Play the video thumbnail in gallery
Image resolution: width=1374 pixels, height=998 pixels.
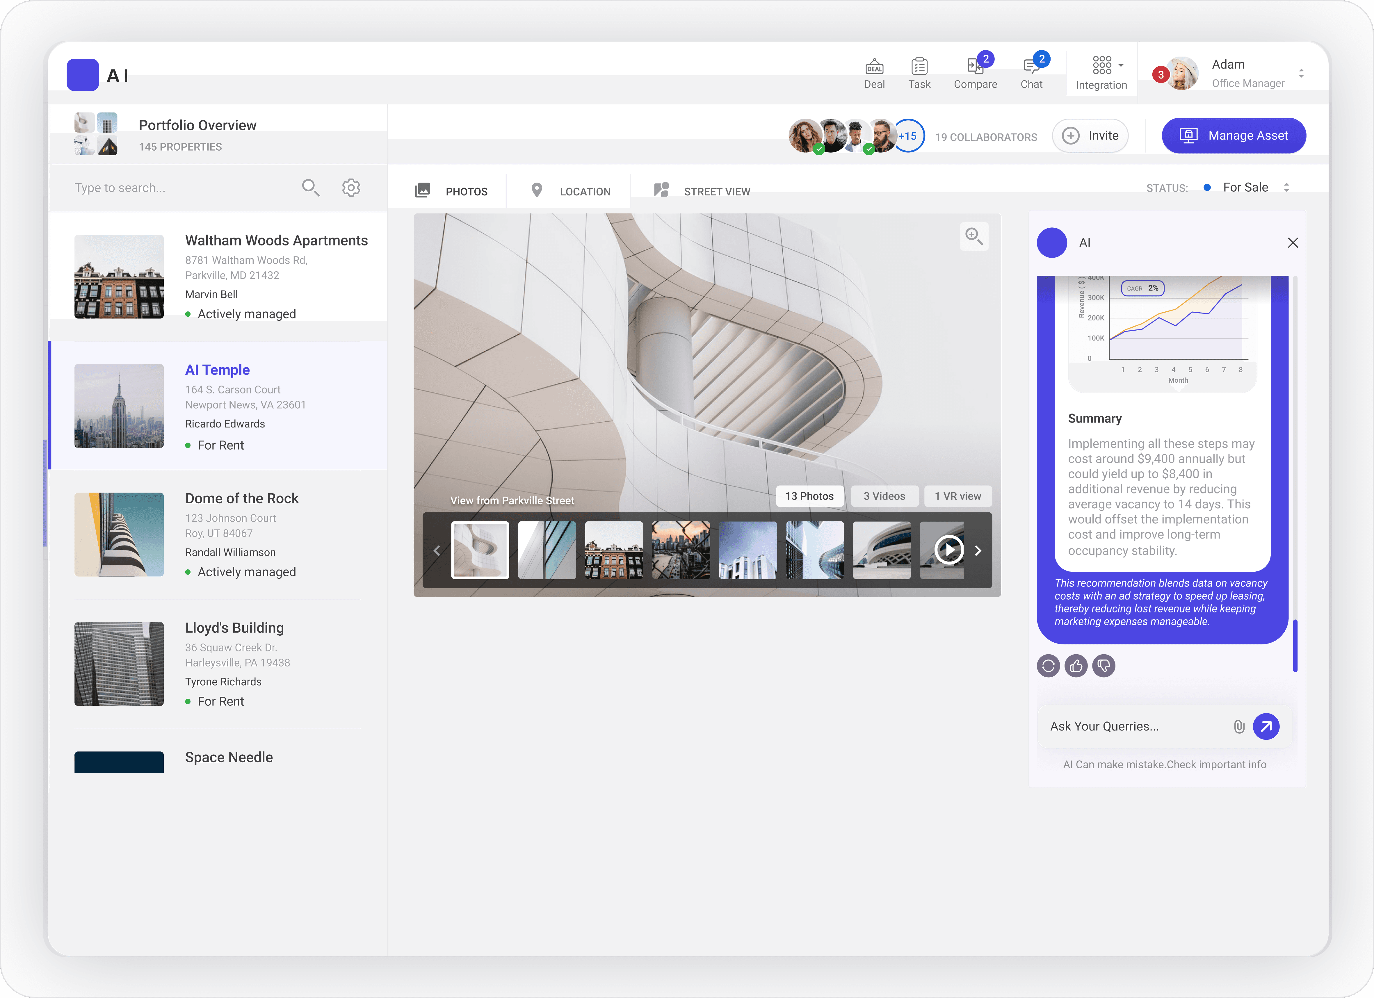949,550
